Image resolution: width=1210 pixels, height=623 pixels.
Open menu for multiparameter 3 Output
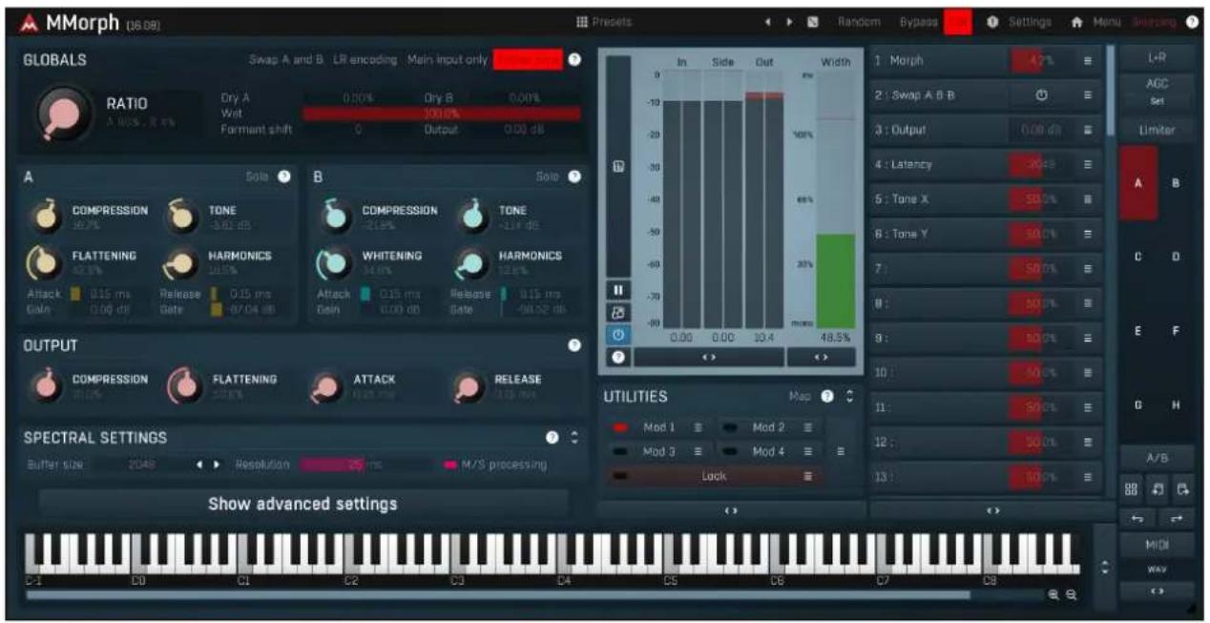(1087, 130)
